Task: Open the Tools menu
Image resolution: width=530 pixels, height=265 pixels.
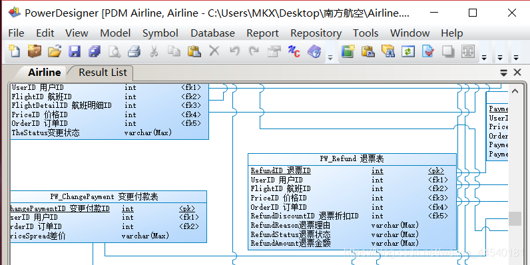Action: pyautogui.click(x=366, y=33)
